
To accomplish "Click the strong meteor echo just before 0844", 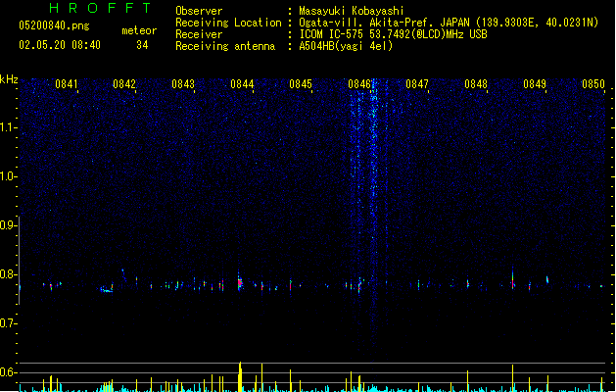I will pyautogui.click(x=239, y=282).
